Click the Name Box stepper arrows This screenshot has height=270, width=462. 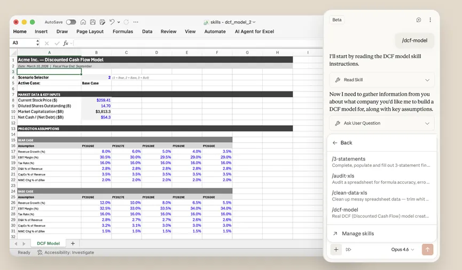coord(37,43)
